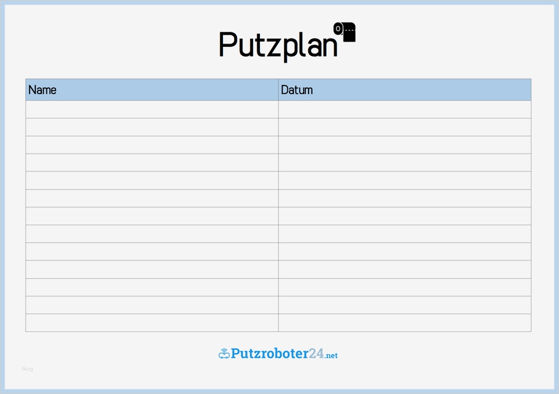This screenshot has width=559, height=394.
Task: Click the Putzplan title text
Action: (278, 44)
